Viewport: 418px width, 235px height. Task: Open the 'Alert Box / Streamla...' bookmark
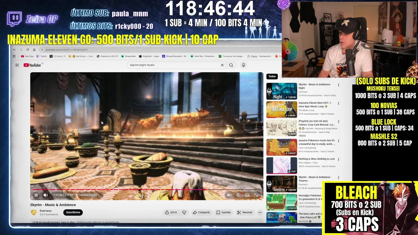point(203,56)
